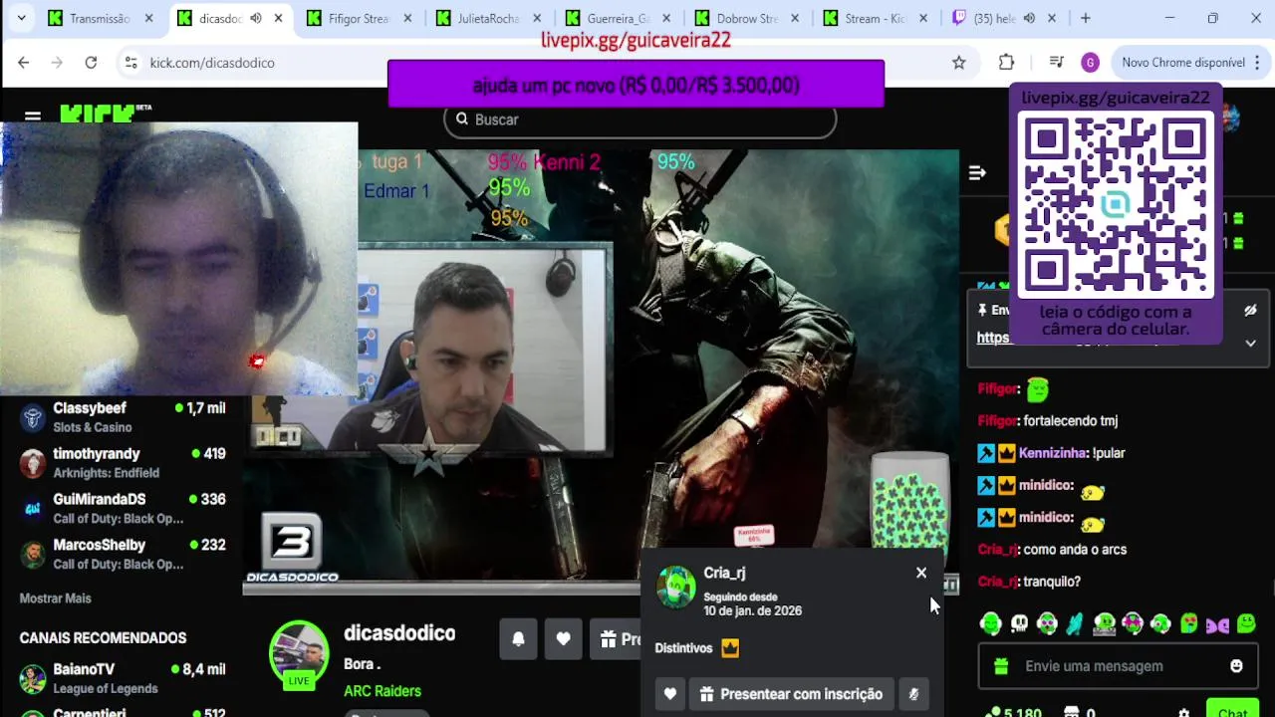
Task: Open GuiMirandaDS channel in sidebar
Action: pos(124,508)
